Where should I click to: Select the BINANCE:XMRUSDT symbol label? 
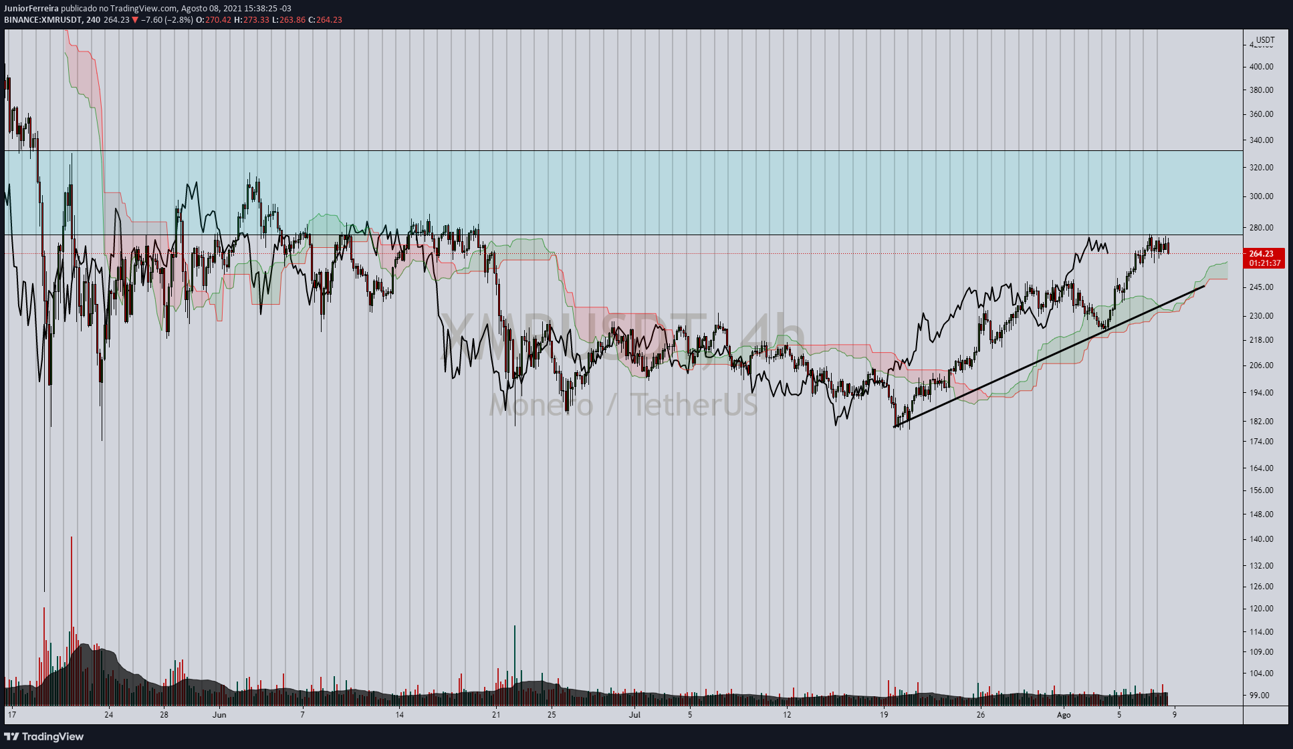pyautogui.click(x=43, y=20)
